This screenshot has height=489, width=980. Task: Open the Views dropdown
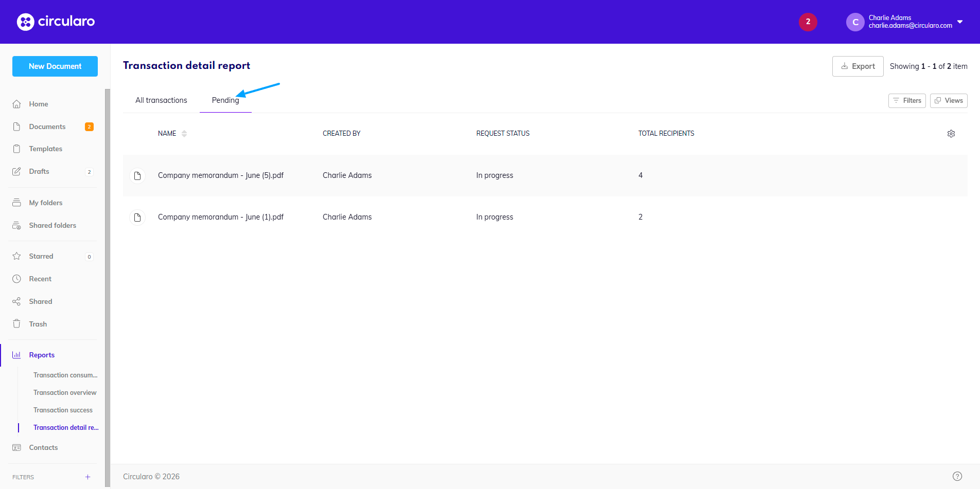948,101
